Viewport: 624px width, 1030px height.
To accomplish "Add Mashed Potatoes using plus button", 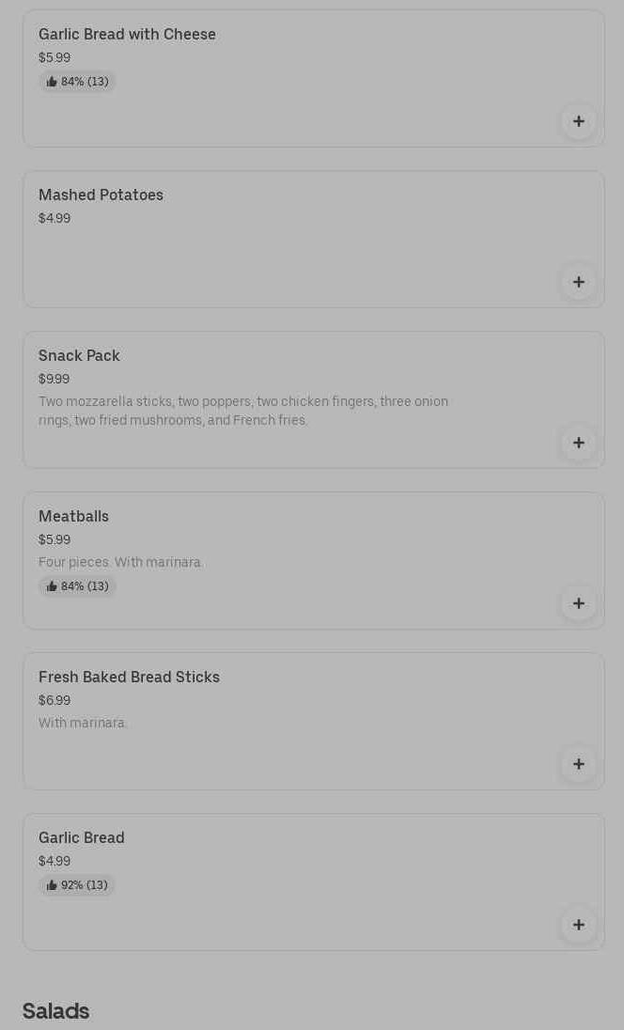I will (578, 282).
